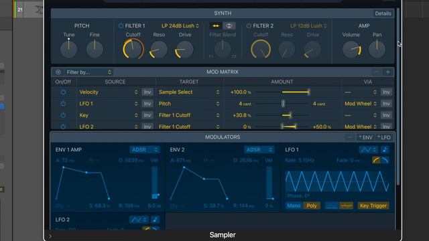
Task: Add a new LFO with +LFO
Action: (384, 137)
